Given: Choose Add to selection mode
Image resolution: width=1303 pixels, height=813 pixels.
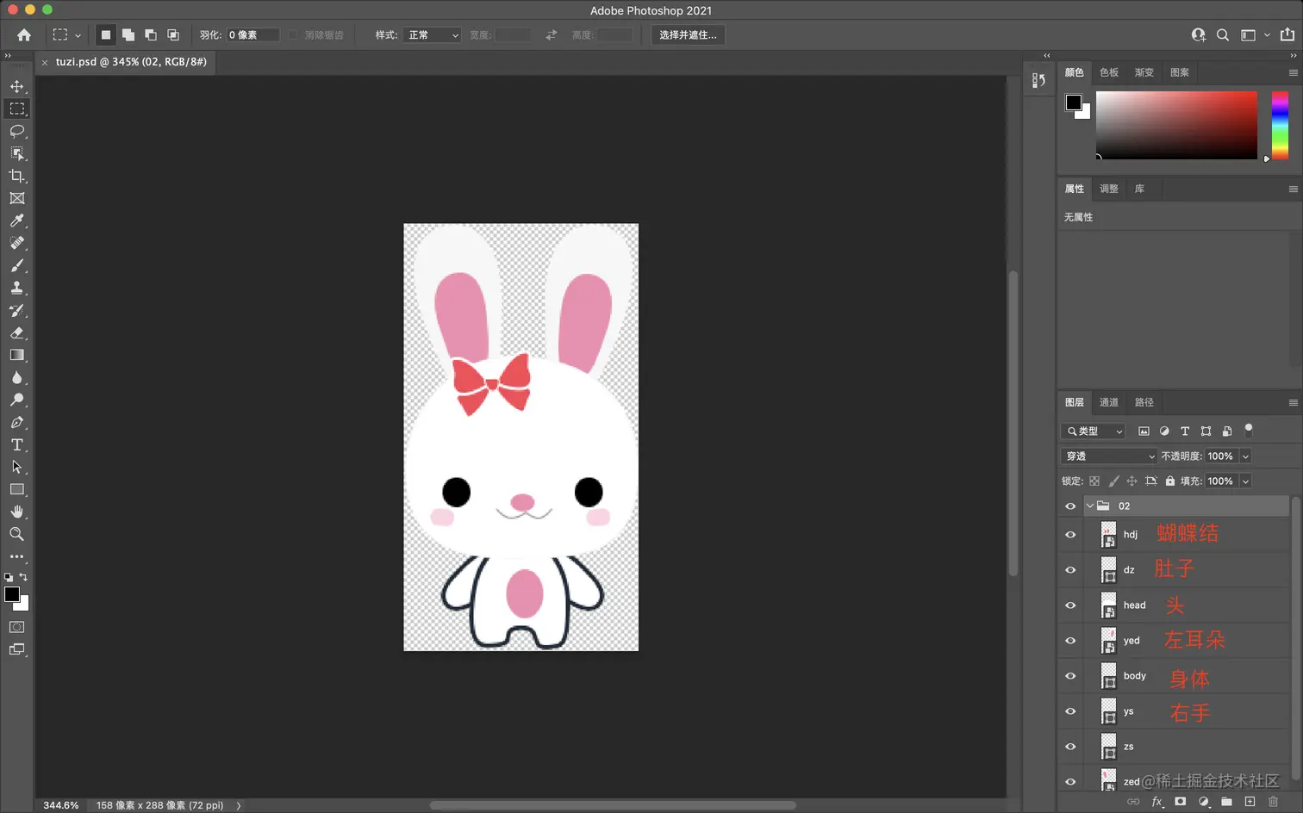Looking at the screenshot, I should (128, 35).
